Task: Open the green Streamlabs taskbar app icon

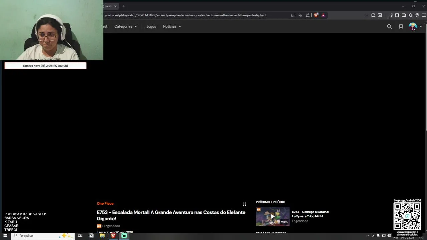Action: pyautogui.click(x=124, y=236)
